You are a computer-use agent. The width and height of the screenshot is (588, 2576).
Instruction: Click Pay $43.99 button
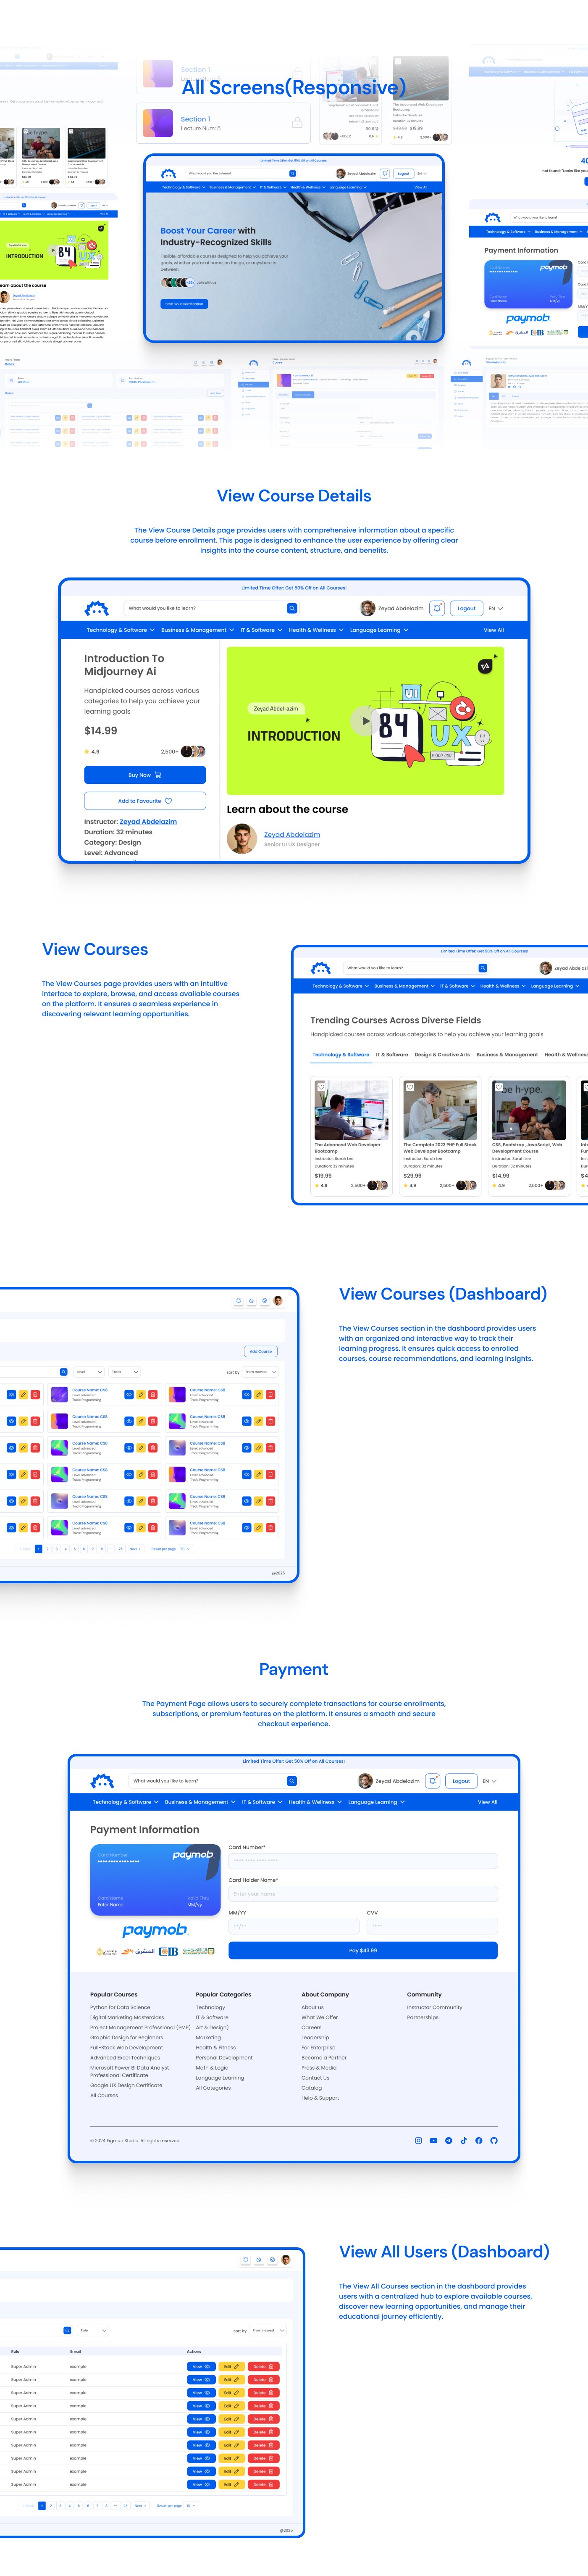coord(363,1951)
